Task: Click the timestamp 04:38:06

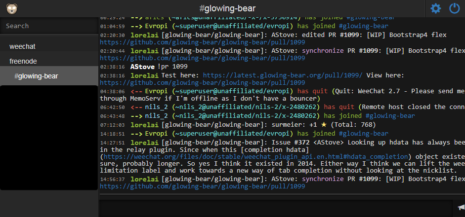Action: 112,91
